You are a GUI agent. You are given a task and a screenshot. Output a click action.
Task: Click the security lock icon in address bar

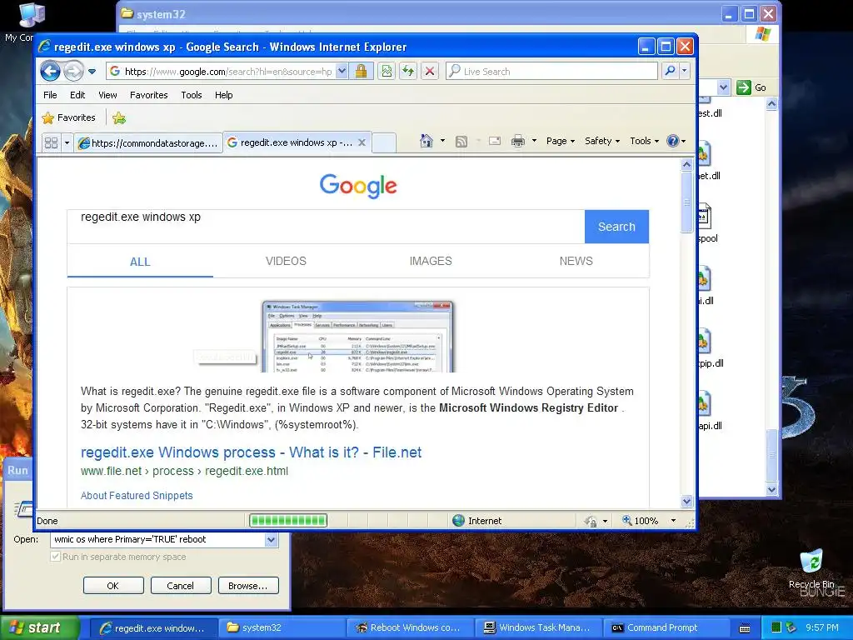pos(362,72)
